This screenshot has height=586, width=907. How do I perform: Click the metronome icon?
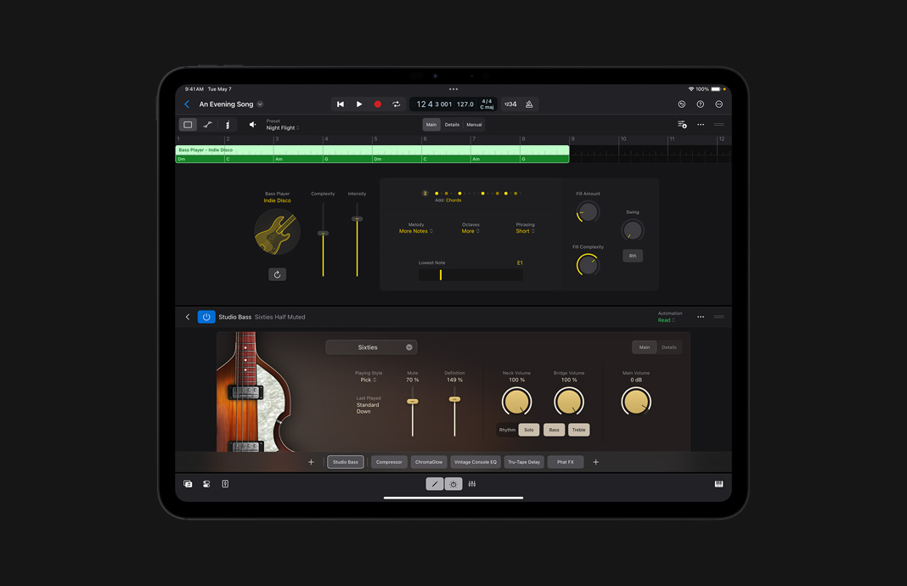tap(528, 104)
